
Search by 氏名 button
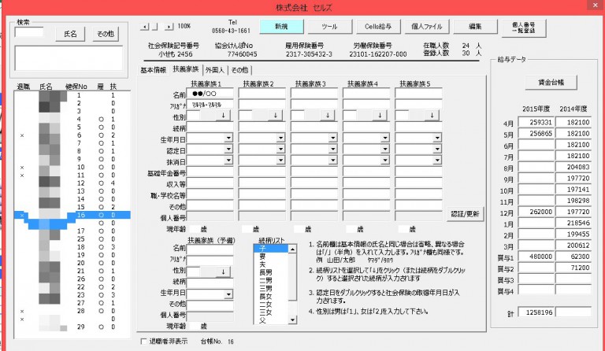click(x=70, y=34)
